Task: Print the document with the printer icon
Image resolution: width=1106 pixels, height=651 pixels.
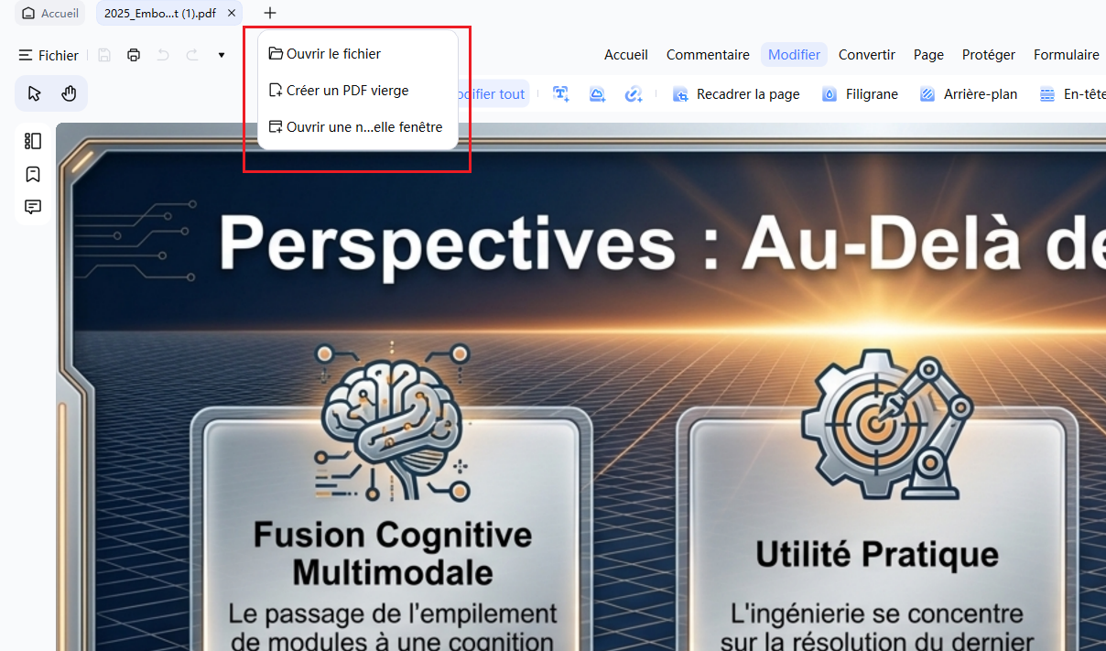Action: coord(134,56)
